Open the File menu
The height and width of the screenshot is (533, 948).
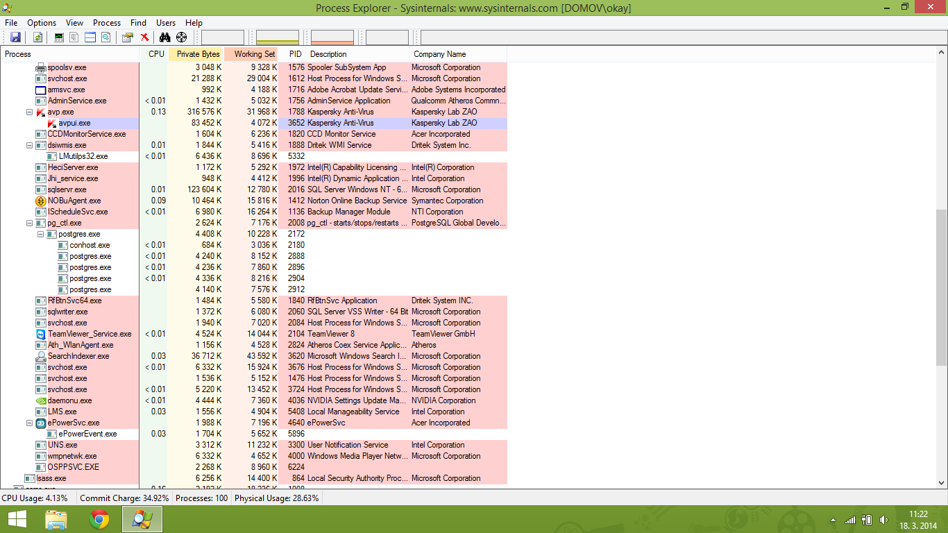point(11,23)
